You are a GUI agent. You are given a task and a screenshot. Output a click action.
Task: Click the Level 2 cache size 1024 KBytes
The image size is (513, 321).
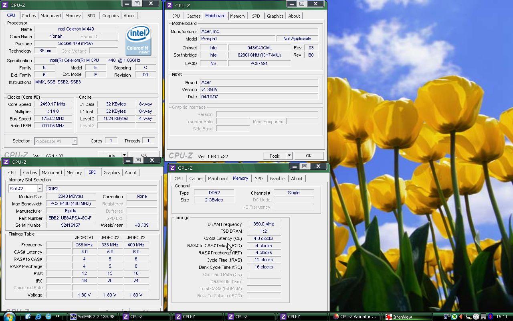tap(116, 119)
